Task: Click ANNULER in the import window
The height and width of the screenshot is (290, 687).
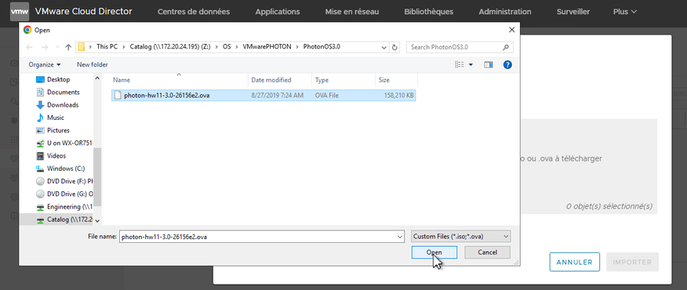Action: (574, 263)
